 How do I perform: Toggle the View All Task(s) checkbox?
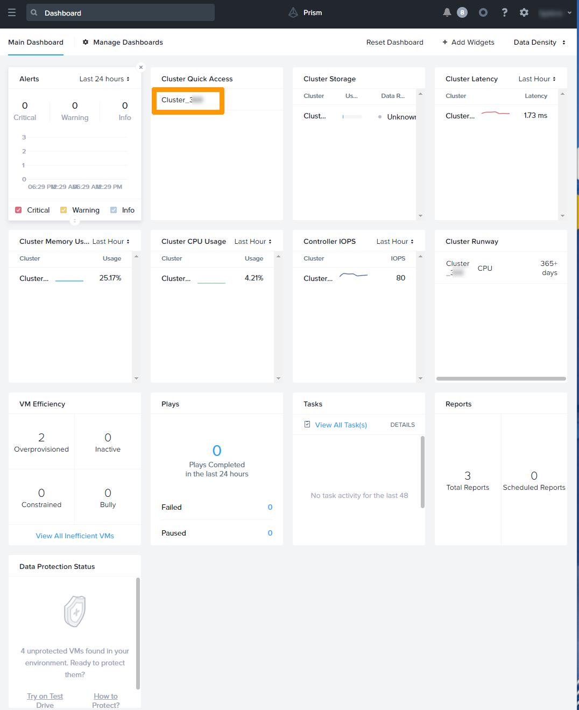coord(307,425)
